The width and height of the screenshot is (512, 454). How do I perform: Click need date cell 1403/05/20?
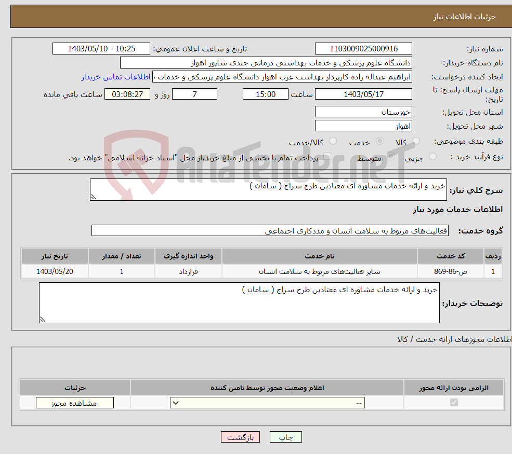(x=55, y=271)
